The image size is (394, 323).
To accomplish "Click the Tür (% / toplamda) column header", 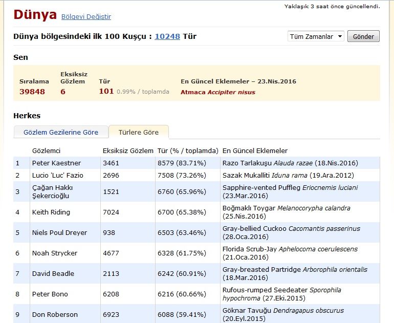I will pos(188,151).
